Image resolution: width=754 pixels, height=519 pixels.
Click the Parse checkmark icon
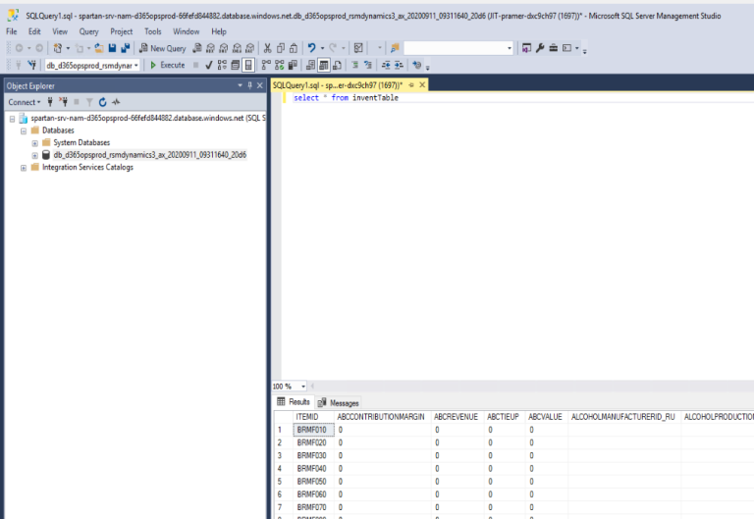[x=209, y=65]
